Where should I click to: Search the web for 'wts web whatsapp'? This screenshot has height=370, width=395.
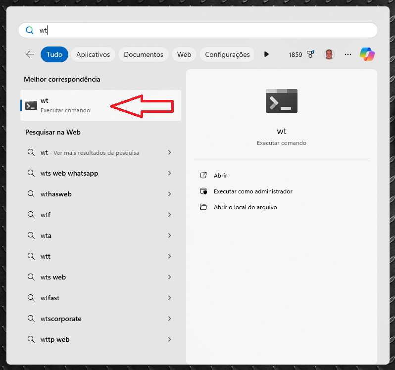click(x=100, y=173)
